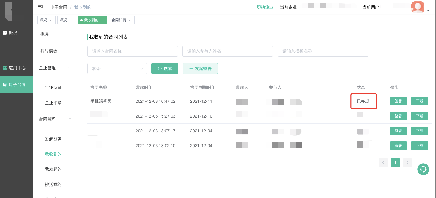436x198 pixels.
Task: Open the customer service headset icon
Action: point(423,169)
